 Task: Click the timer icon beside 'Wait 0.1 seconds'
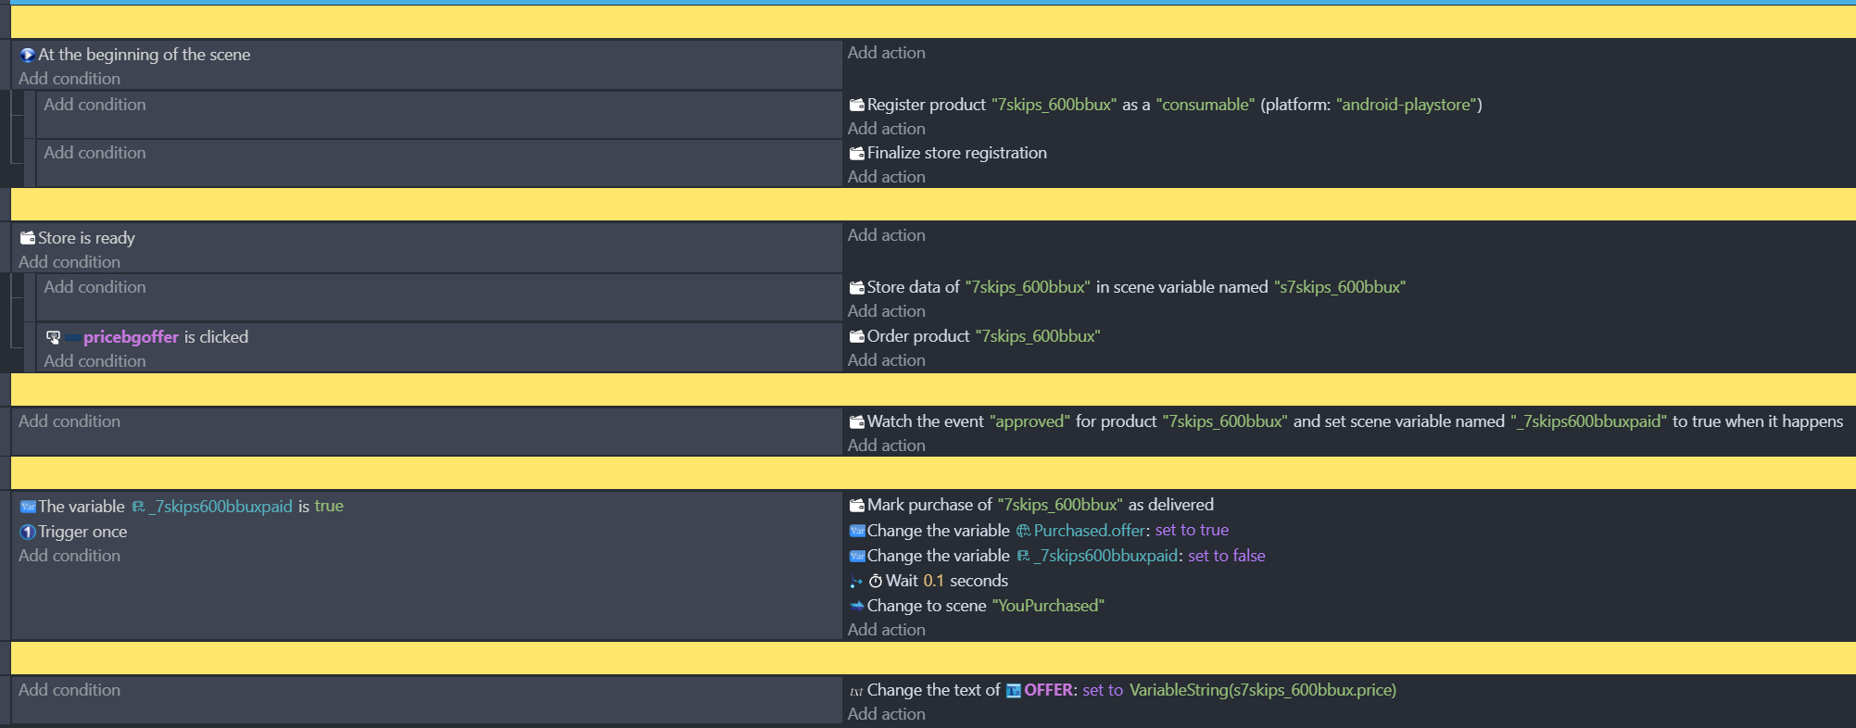pos(875,582)
